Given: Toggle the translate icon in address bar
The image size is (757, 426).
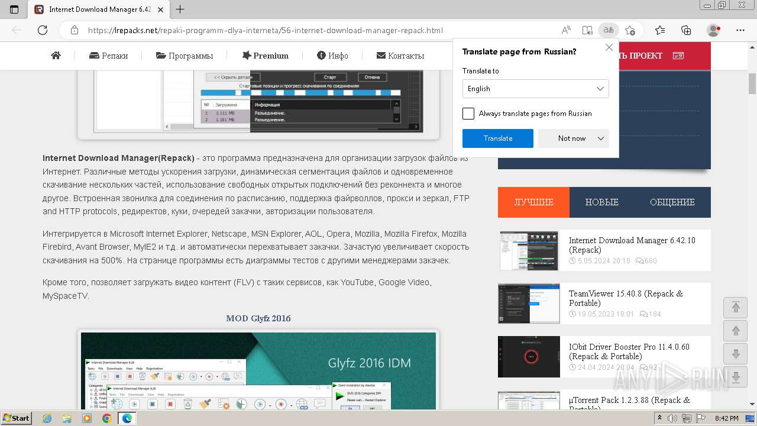Looking at the screenshot, I should 608,30.
